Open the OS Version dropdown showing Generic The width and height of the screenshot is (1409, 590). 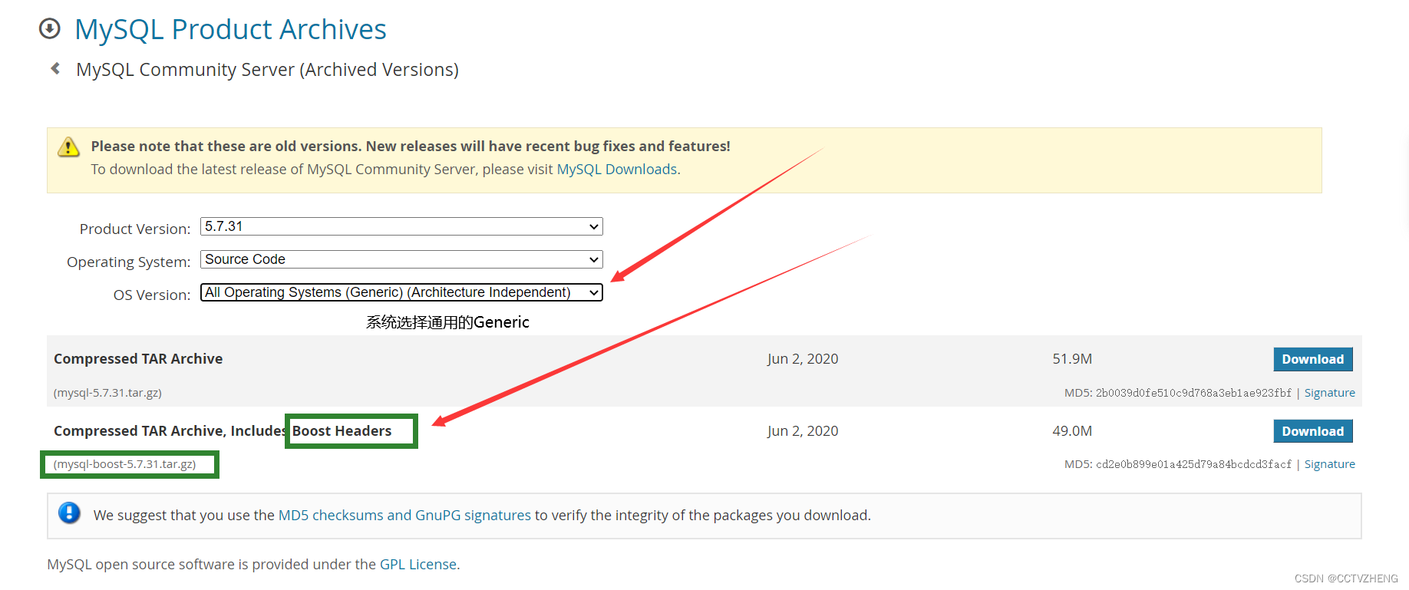tap(401, 292)
